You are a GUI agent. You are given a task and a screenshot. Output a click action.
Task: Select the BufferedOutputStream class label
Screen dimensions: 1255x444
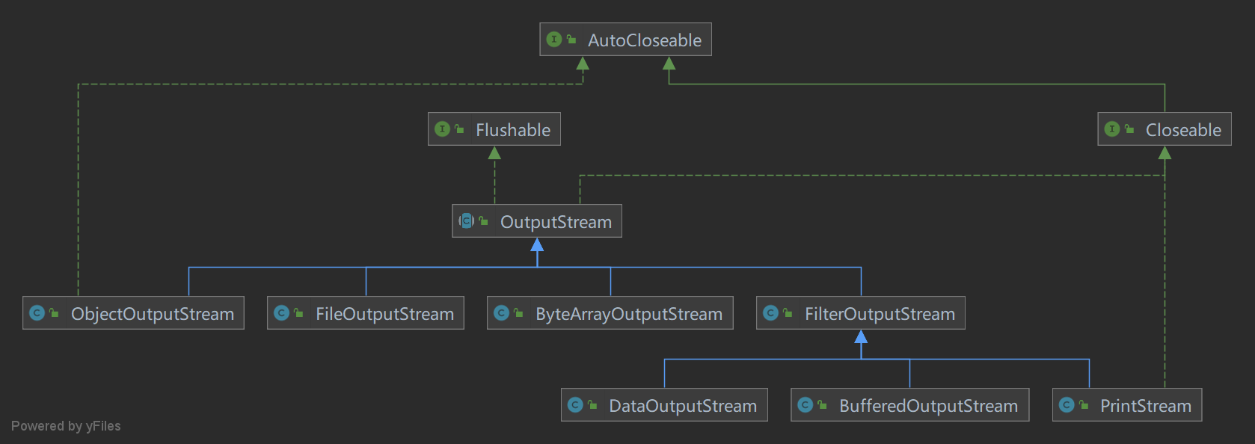pyautogui.click(x=927, y=406)
